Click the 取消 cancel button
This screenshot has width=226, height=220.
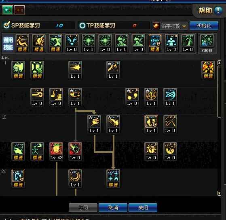pyautogui.click(x=113, y=207)
